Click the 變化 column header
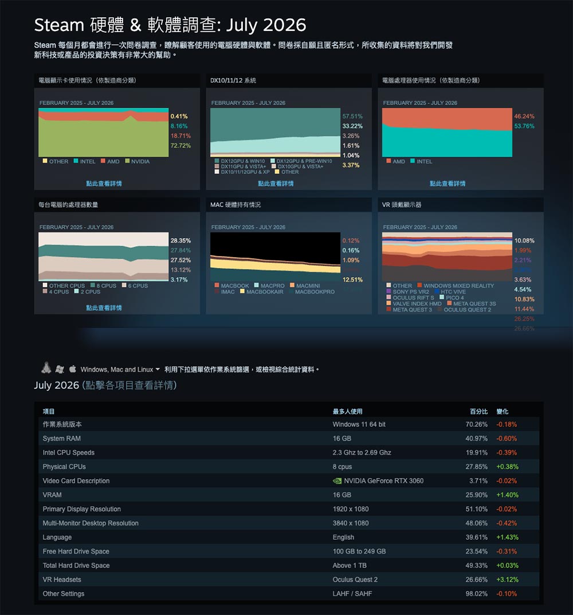The height and width of the screenshot is (615, 573). 503,411
